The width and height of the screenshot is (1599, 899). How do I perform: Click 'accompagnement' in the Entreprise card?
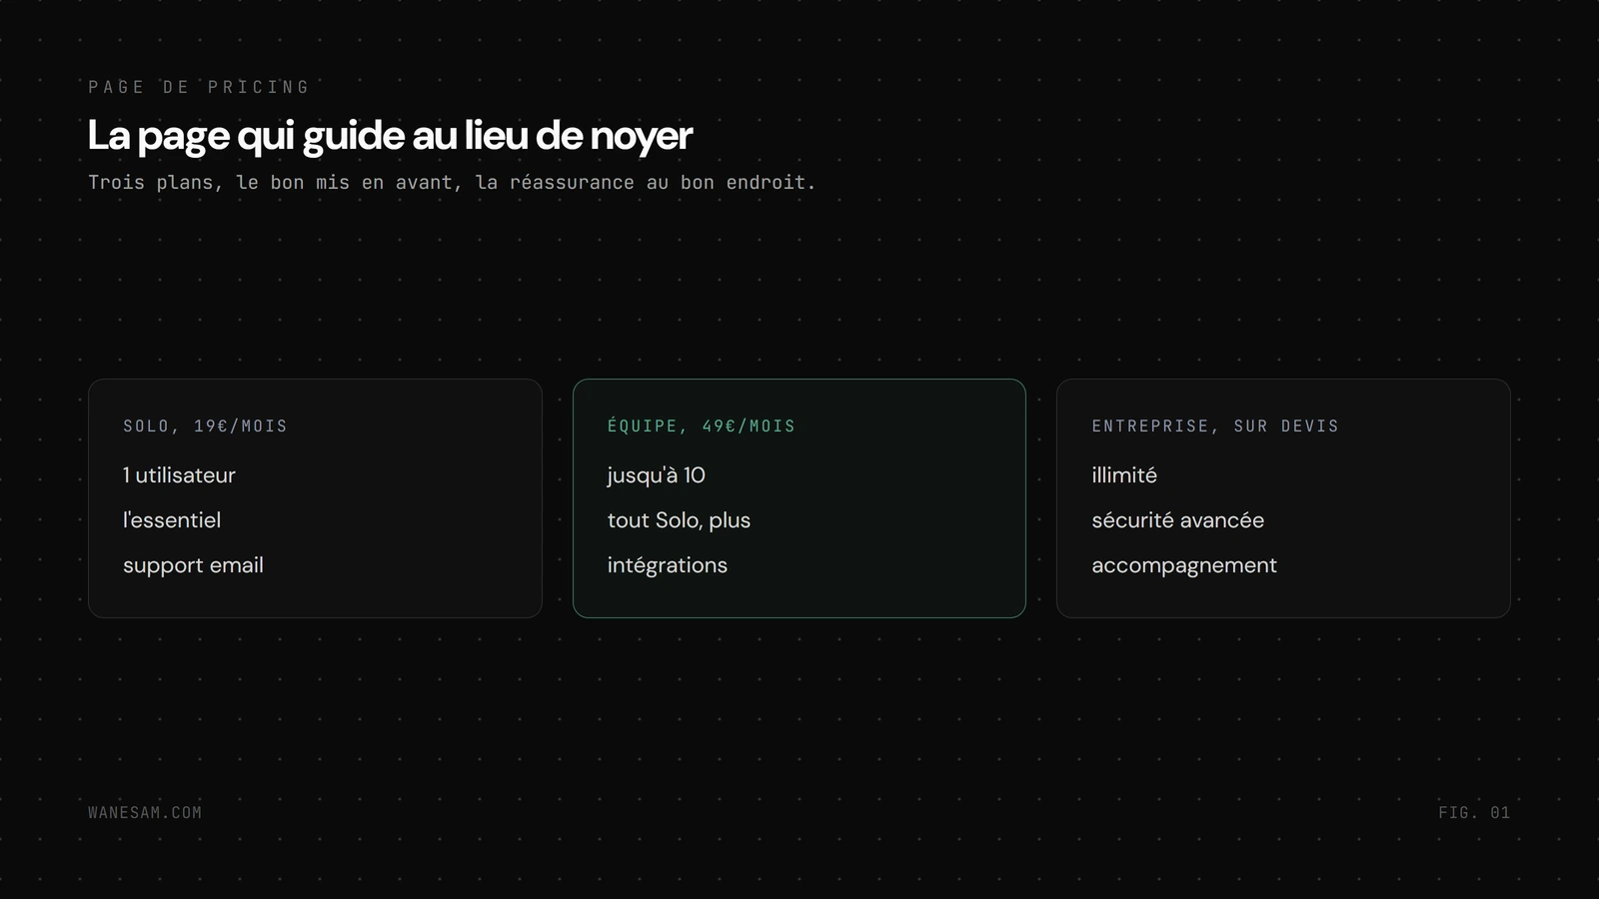(1184, 565)
